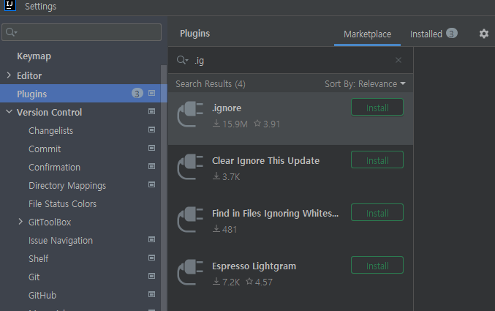Click project-level icon beside Directory Mappings
The height and width of the screenshot is (311, 495).
[x=151, y=184]
